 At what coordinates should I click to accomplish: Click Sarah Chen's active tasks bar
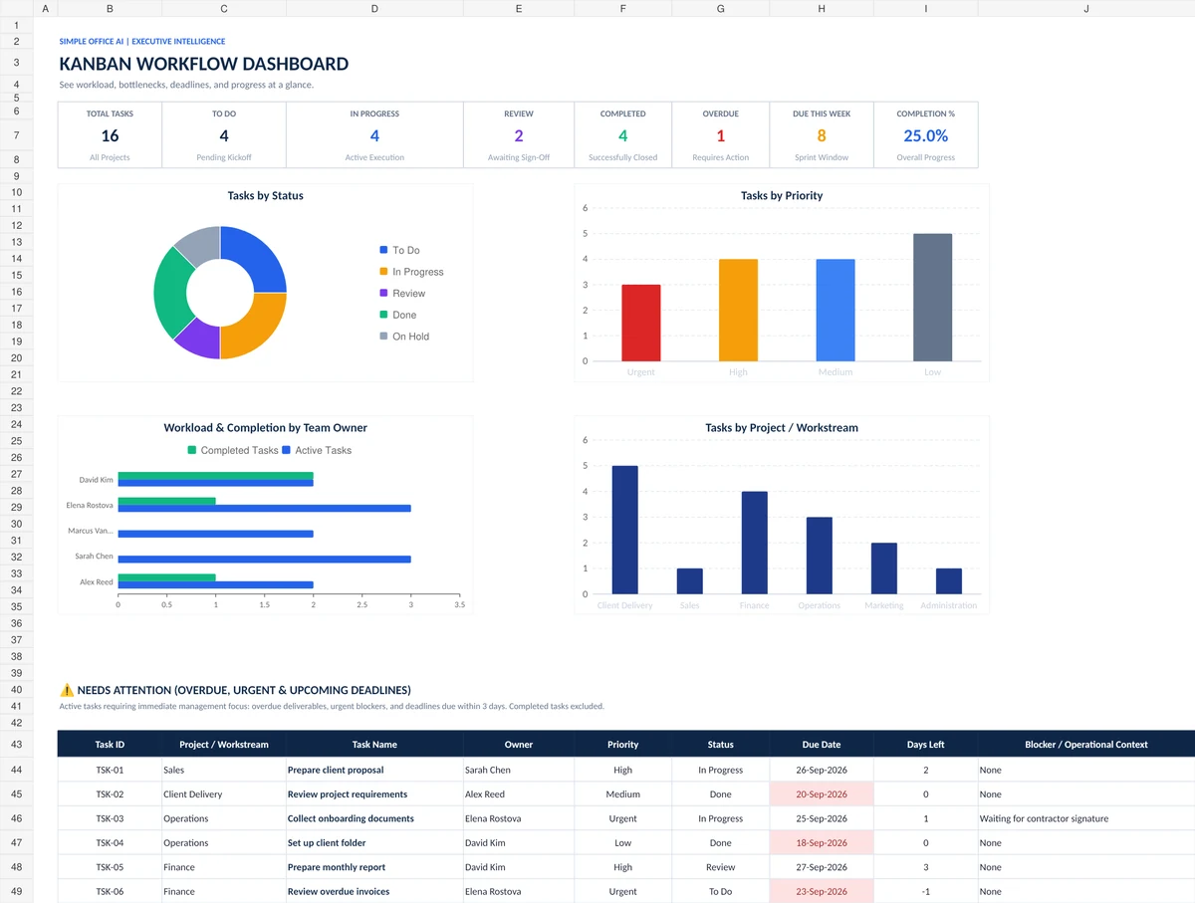click(264, 558)
